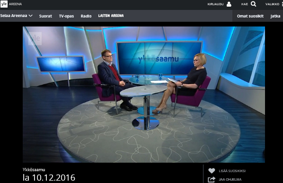The height and width of the screenshot is (183, 283).
Task: Switch to Omat suosikit tab
Action: tap(250, 16)
